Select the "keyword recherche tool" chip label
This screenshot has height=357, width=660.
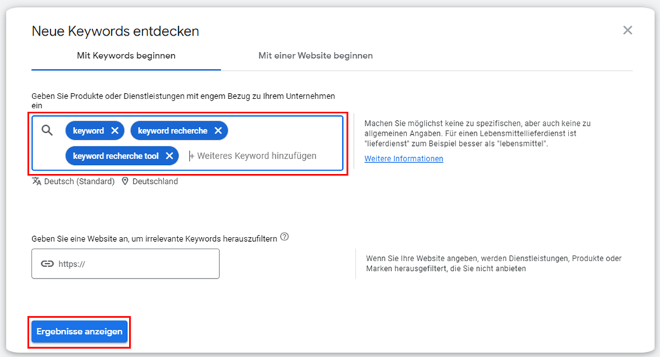pos(116,156)
